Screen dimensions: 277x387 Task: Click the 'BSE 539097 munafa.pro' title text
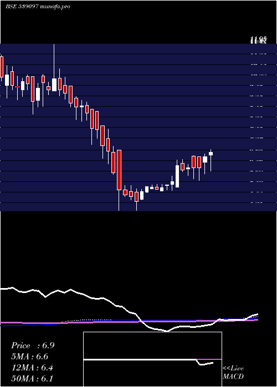pyautogui.click(x=38, y=7)
